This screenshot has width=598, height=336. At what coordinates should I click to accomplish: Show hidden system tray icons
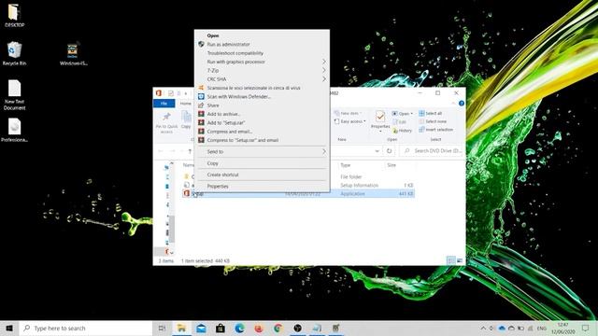click(x=483, y=328)
